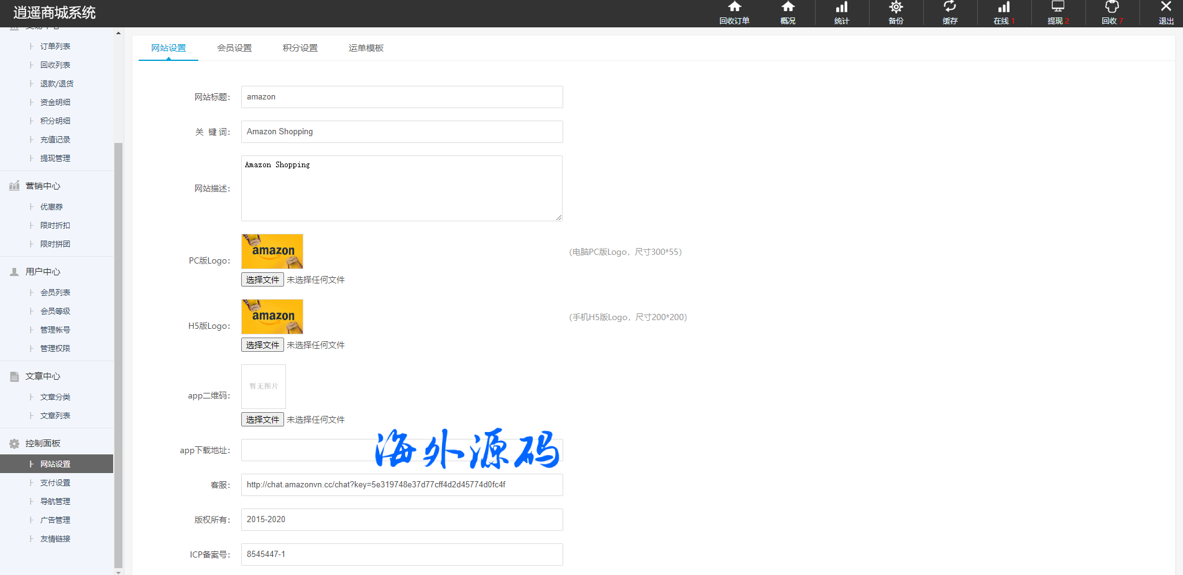Open the 运单模板 tab
This screenshot has height=575, width=1183.
[x=366, y=48]
